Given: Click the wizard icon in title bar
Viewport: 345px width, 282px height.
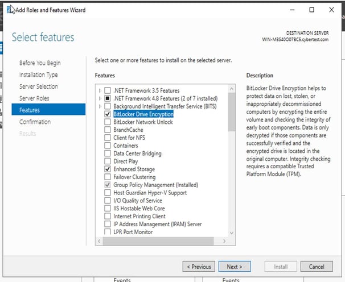Looking at the screenshot, I should 9,10.
